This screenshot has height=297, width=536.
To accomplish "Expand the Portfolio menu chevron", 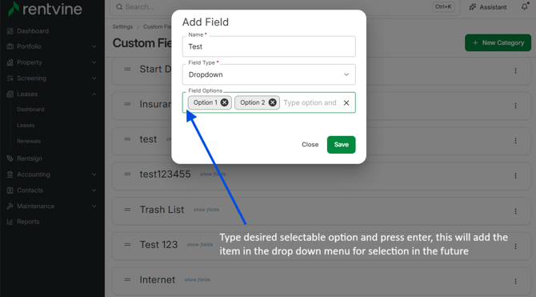I will [94, 46].
